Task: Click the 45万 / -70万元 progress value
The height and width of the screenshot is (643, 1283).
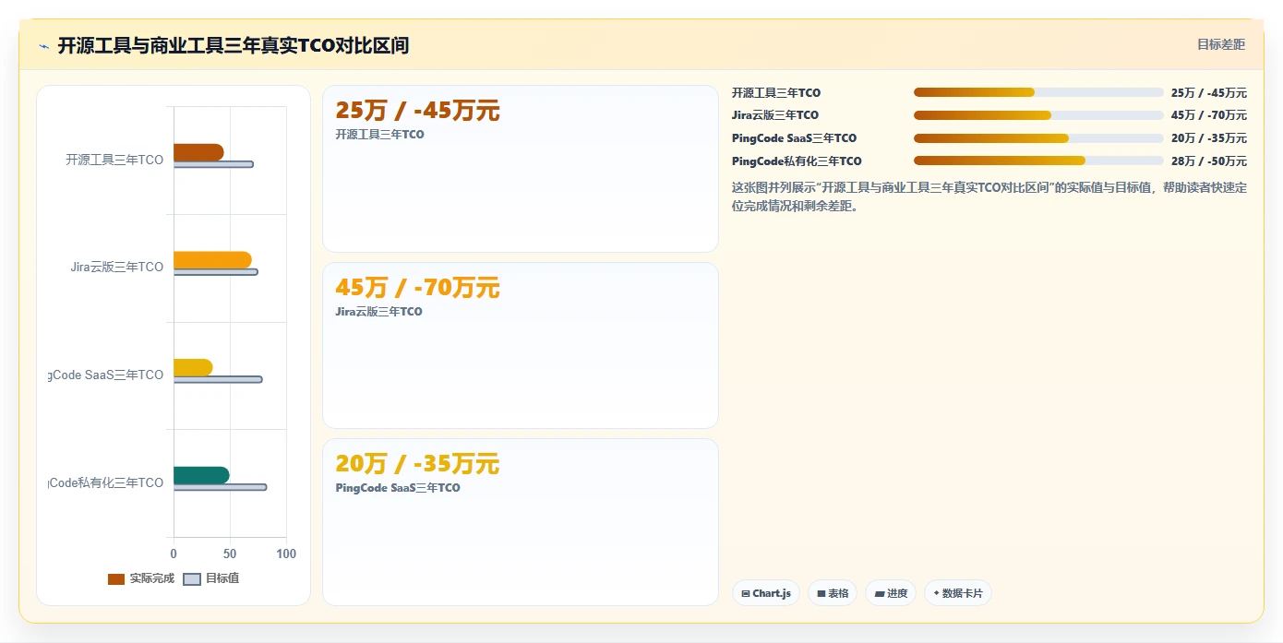Action: (x=1209, y=115)
